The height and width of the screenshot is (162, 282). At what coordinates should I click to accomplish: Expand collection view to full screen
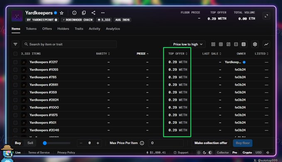[x=266, y=16]
